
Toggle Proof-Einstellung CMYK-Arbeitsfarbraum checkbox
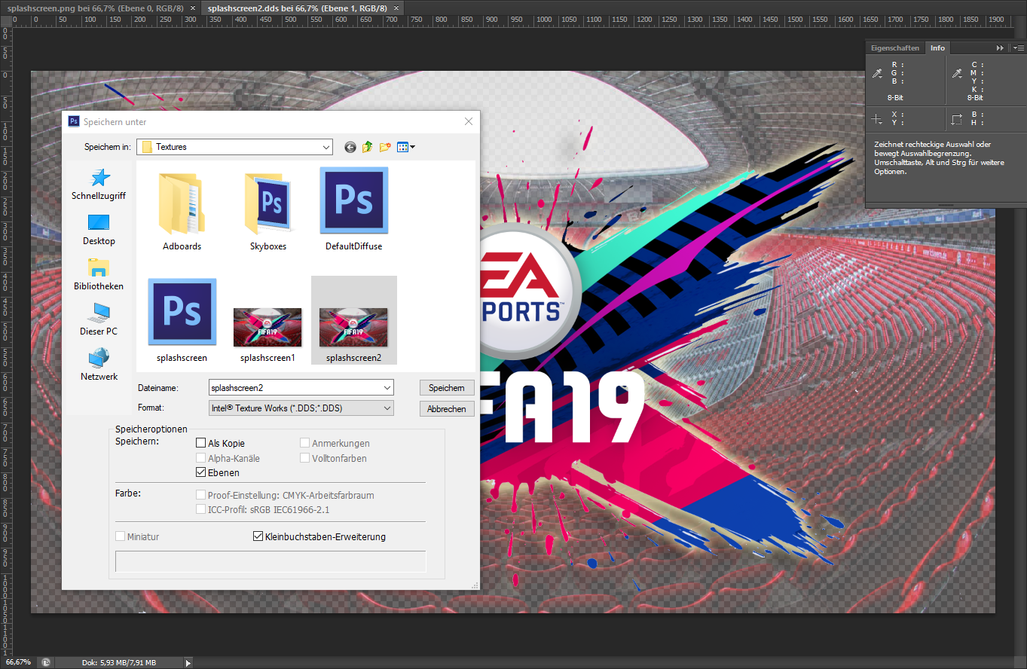point(201,495)
